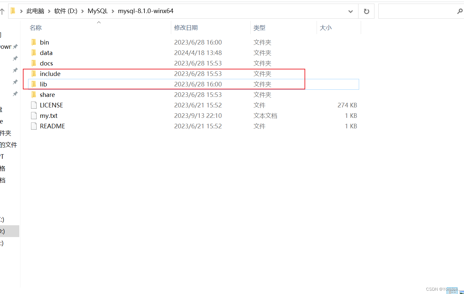Unpin the Downloads entry from quick access
This screenshot has height=294, width=464.
click(x=15, y=46)
